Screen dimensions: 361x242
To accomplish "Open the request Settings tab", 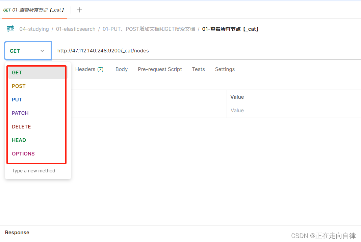I will [x=225, y=69].
